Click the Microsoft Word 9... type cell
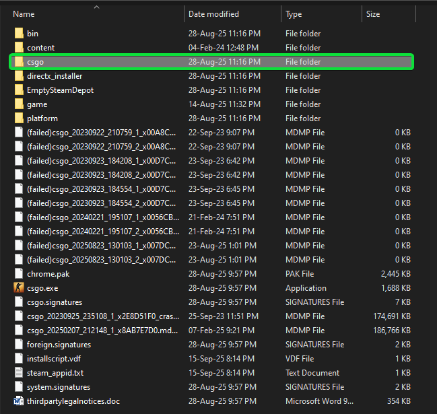This screenshot has height=414, width=437. [x=319, y=401]
